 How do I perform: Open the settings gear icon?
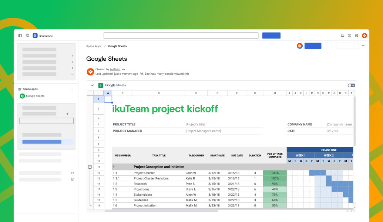coord(356,36)
